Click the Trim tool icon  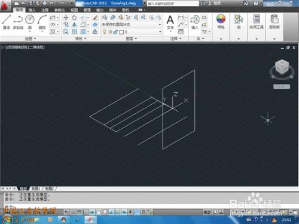click(x=83, y=17)
